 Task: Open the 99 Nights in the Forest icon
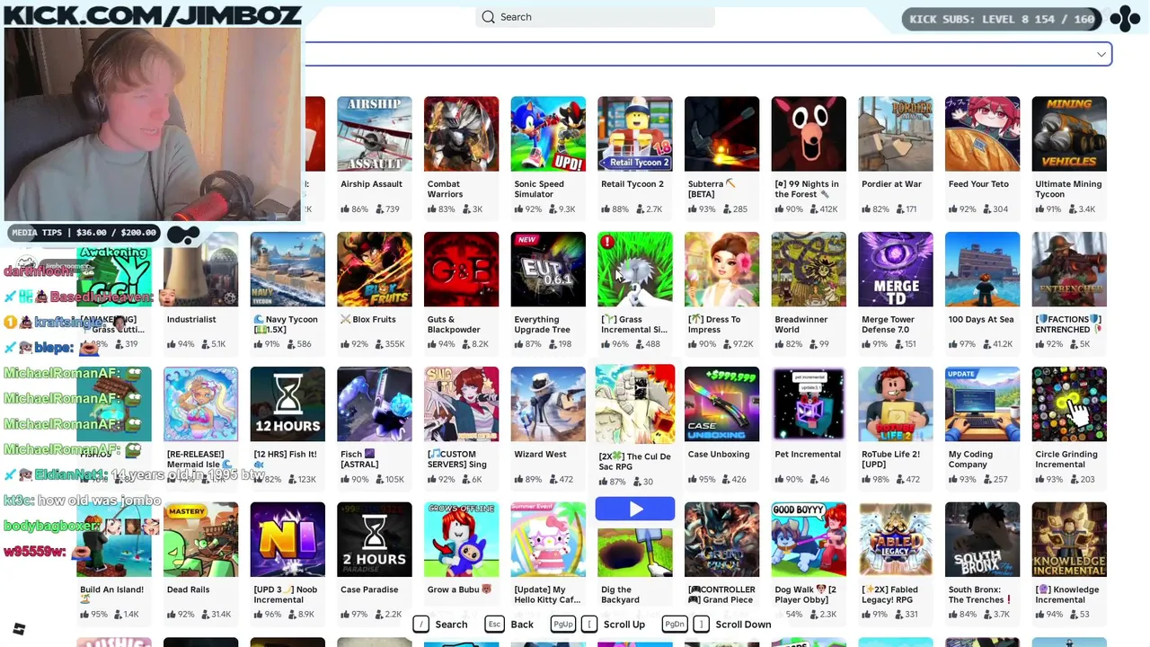809,134
